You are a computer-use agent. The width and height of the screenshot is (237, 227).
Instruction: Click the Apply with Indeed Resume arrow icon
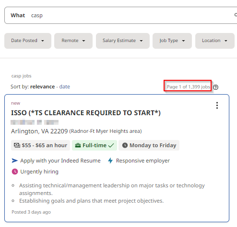click(x=14, y=161)
